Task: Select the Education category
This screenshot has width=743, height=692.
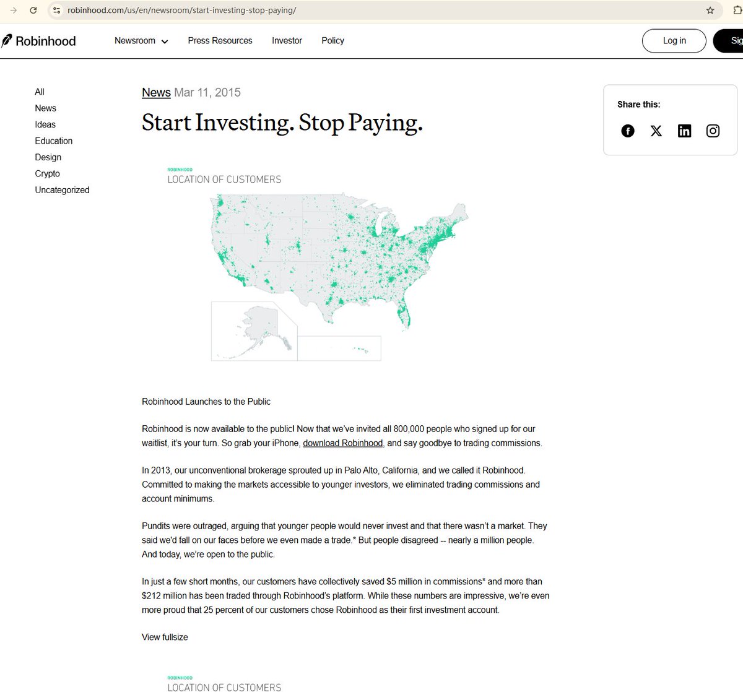Action: pyautogui.click(x=54, y=141)
